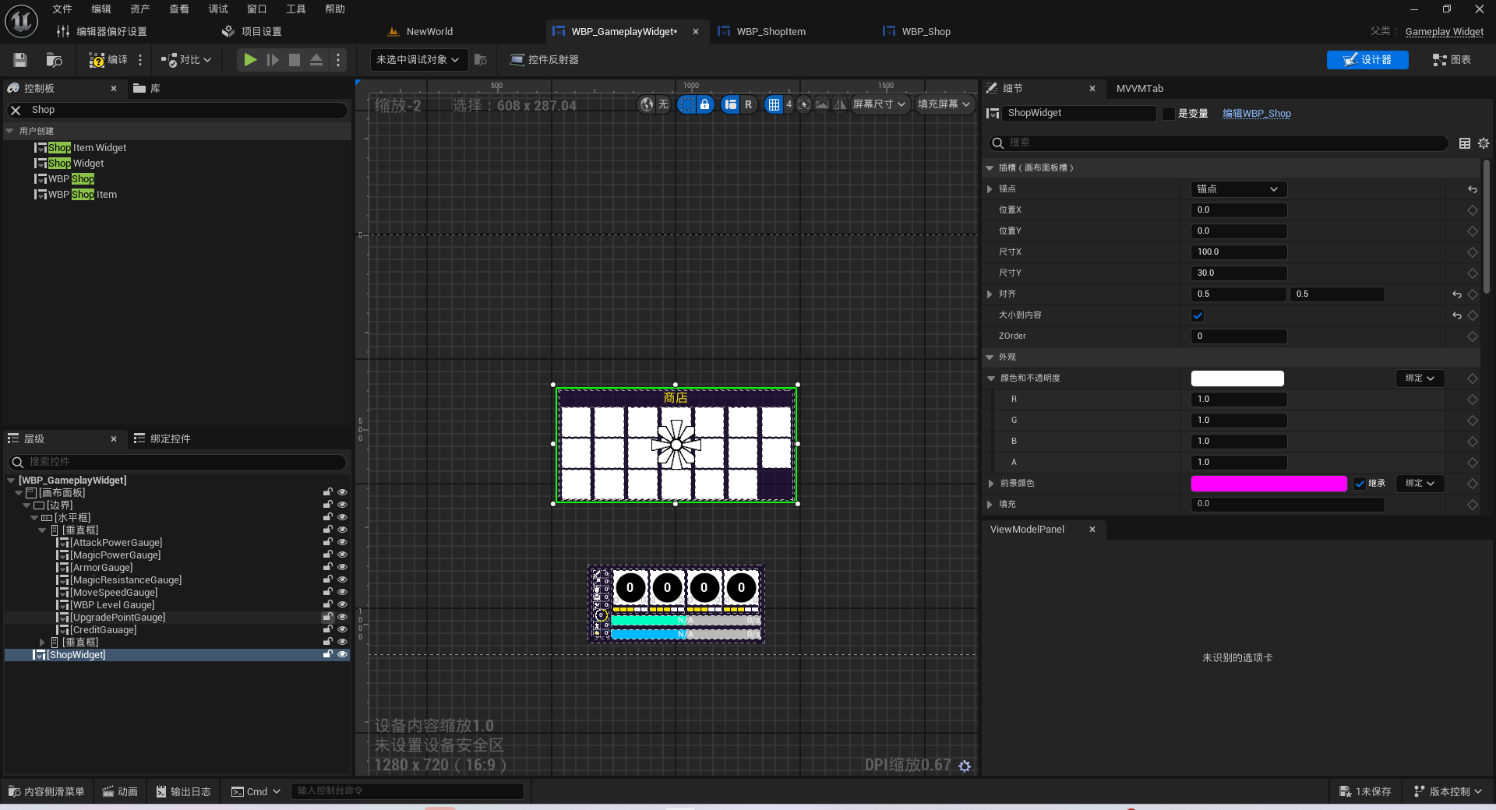Switch to the MVVMTab panel tab
The height and width of the screenshot is (810, 1496).
point(1139,89)
